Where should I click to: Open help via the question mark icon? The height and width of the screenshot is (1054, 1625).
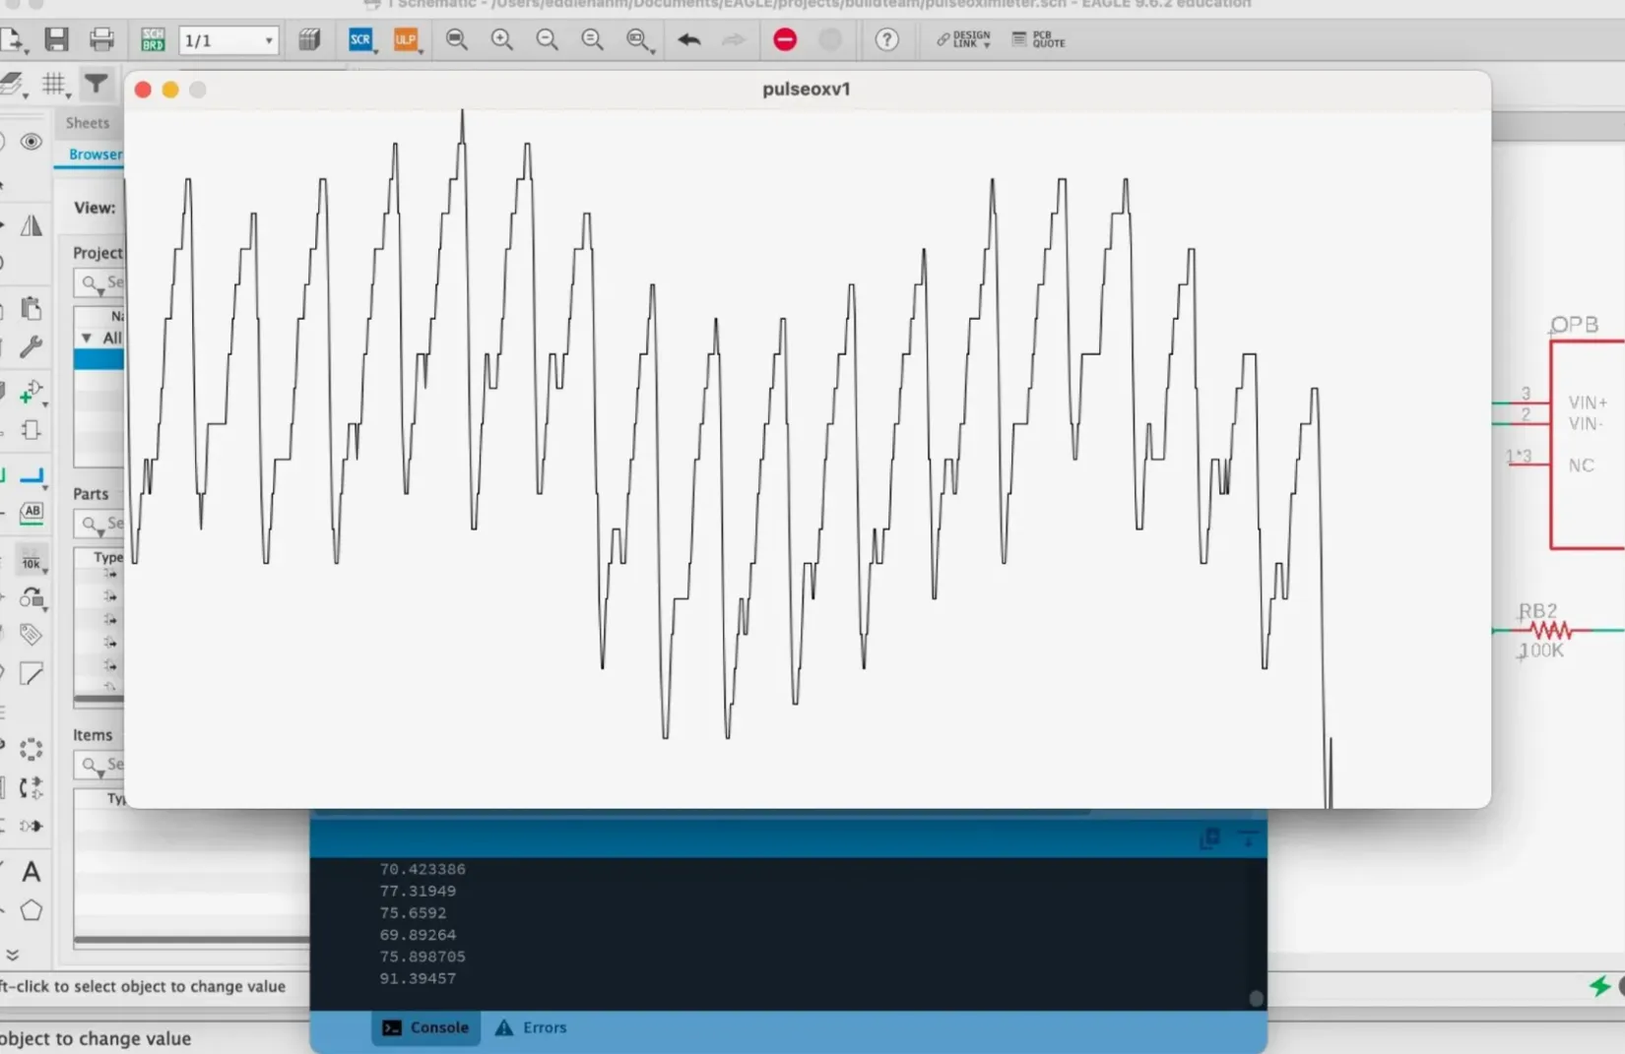point(886,39)
